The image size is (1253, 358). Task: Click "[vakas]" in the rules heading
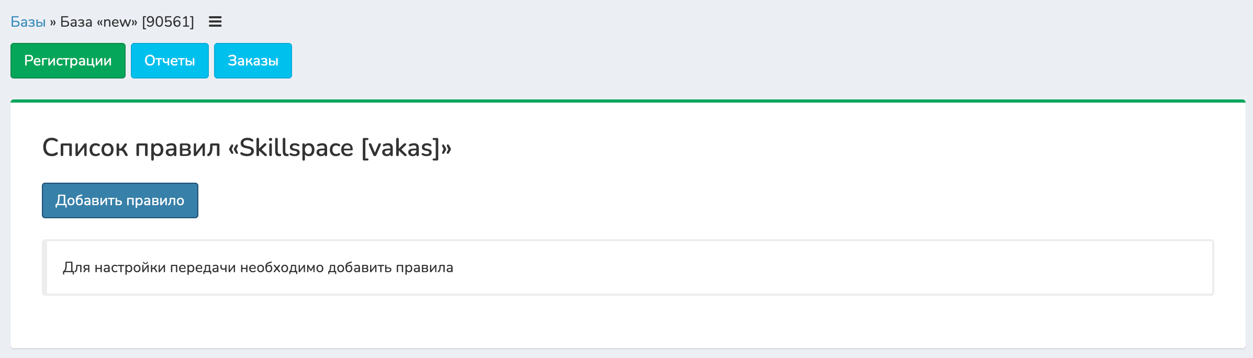click(x=401, y=148)
